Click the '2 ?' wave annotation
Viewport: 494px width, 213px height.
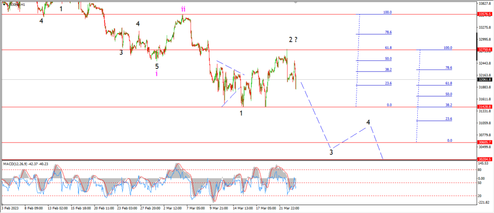293,40
